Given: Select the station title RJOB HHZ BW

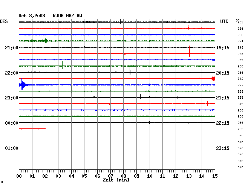Looking at the screenshot, I should click(67, 16).
